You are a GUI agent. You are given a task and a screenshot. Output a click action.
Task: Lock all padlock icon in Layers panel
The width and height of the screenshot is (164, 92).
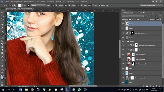click(x=138, y=19)
